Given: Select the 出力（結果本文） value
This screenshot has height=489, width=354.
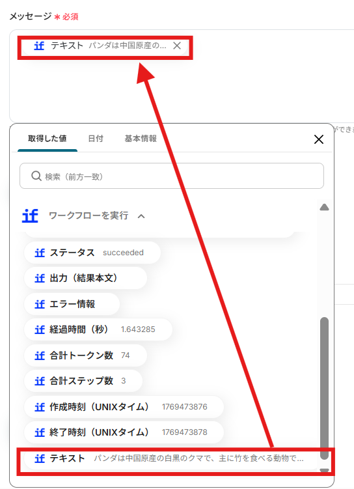Looking at the screenshot, I should tap(85, 278).
